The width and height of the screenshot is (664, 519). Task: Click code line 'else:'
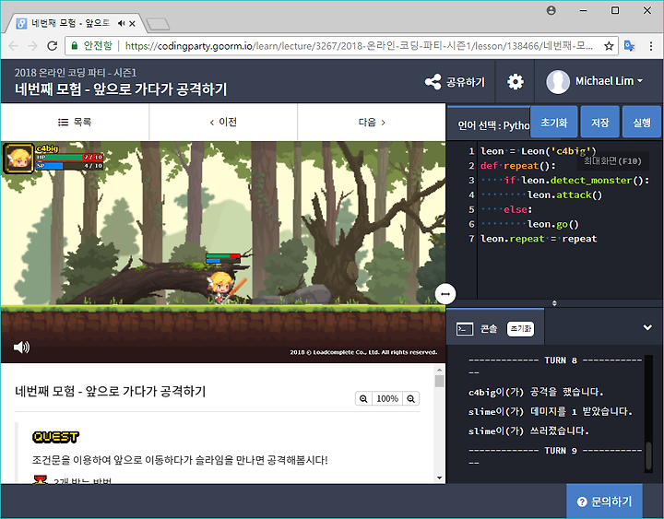click(x=517, y=209)
